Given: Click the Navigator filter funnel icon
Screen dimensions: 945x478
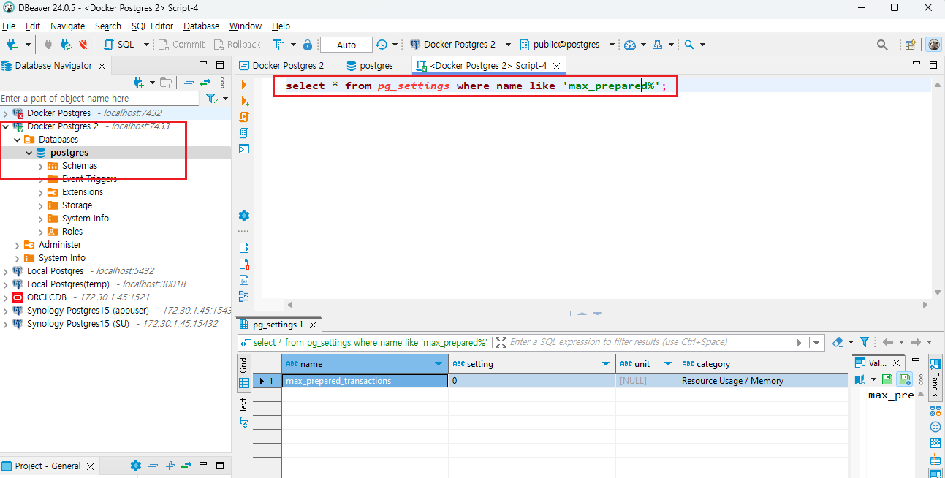Looking at the screenshot, I should [211, 98].
